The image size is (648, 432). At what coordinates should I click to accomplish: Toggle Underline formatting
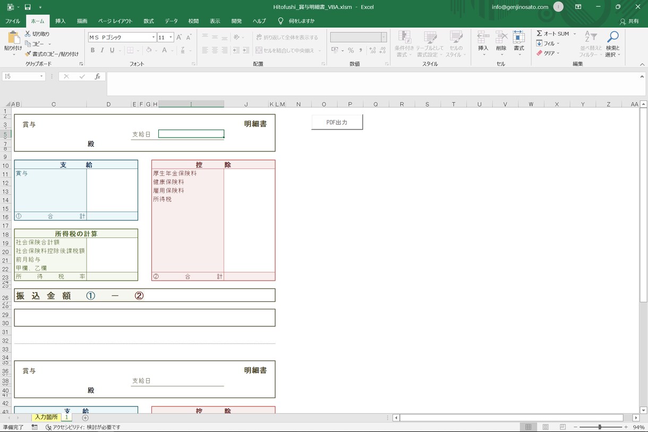112,50
